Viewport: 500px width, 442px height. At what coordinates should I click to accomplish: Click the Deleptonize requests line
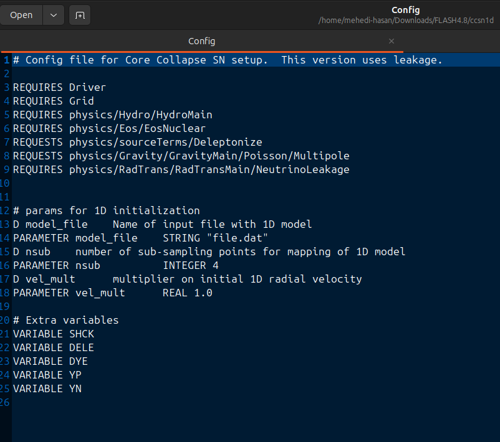137,142
